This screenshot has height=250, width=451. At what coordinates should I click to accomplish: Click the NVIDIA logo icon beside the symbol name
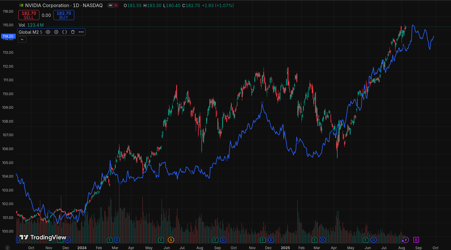tap(21, 5)
